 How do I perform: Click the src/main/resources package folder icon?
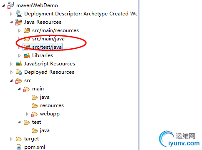(27, 30)
